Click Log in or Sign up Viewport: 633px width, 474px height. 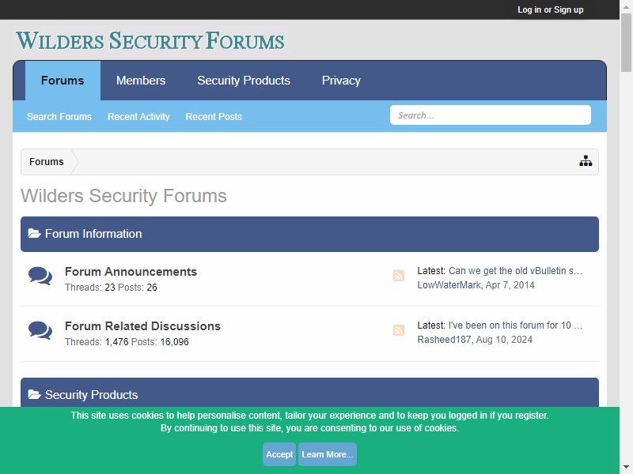[550, 9]
